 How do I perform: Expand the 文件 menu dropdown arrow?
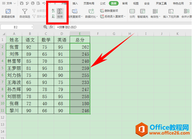(x=15, y=3)
